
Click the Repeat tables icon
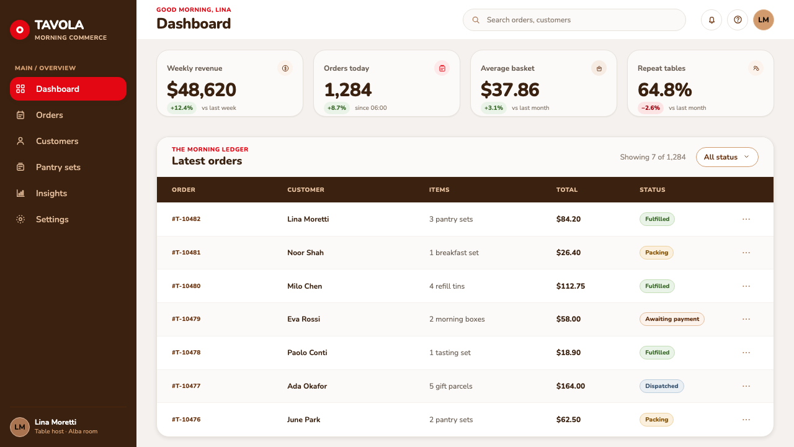(x=756, y=68)
